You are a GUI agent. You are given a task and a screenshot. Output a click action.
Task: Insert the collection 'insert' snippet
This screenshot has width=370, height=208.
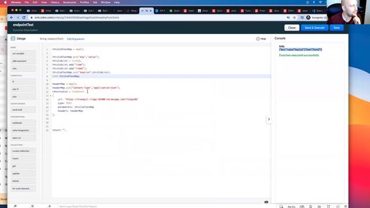pyautogui.click(x=23, y=158)
